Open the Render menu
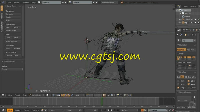The height and width of the screenshot is (112, 200). point(16,2)
